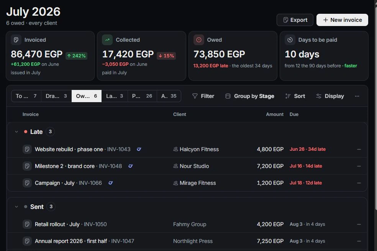
Task: Click the '13,200 EGP late' text
Action: (x=211, y=66)
